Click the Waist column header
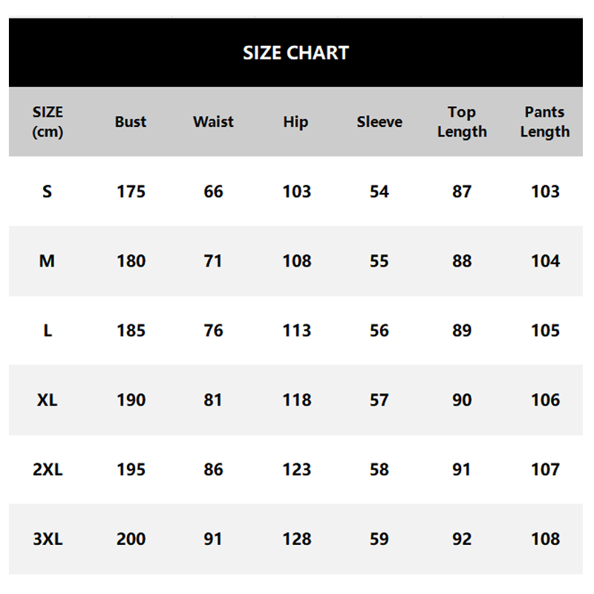The height and width of the screenshot is (594, 594). tap(213, 122)
